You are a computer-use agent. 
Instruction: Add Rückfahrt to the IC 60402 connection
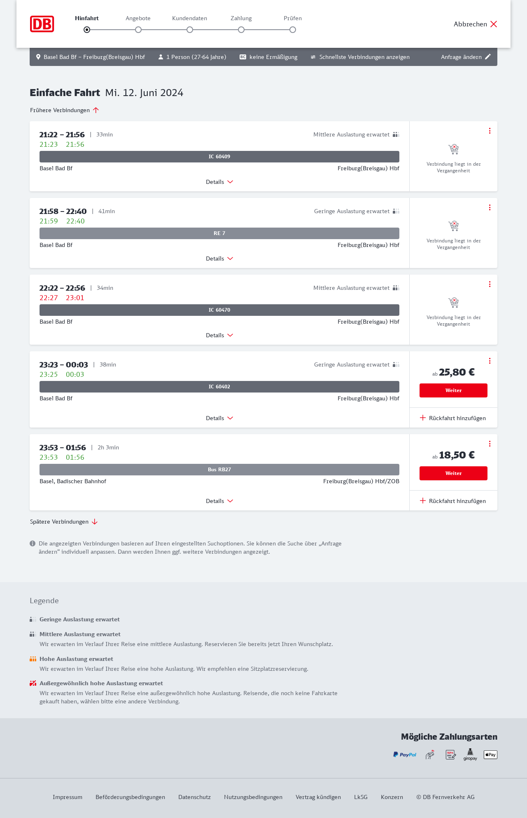(453, 418)
